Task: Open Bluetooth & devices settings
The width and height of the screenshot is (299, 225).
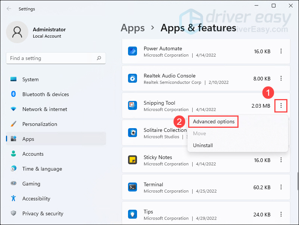Action: 56,94
